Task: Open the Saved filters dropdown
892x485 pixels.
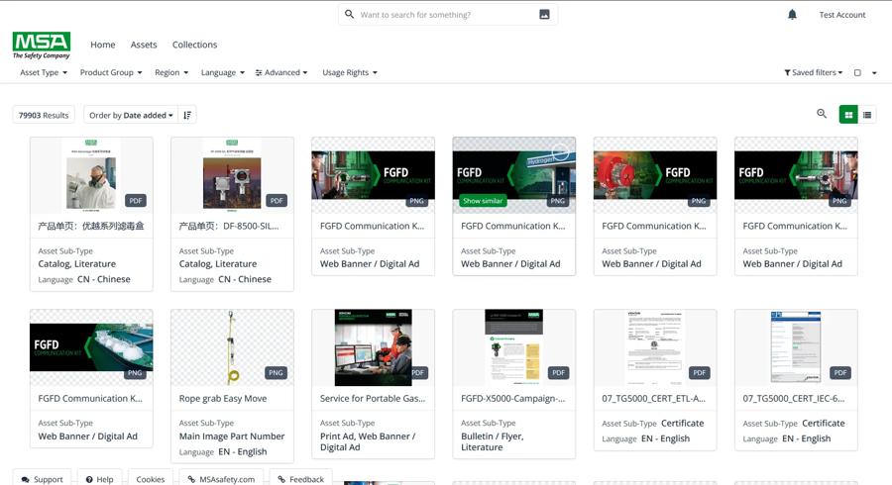Action: point(815,72)
